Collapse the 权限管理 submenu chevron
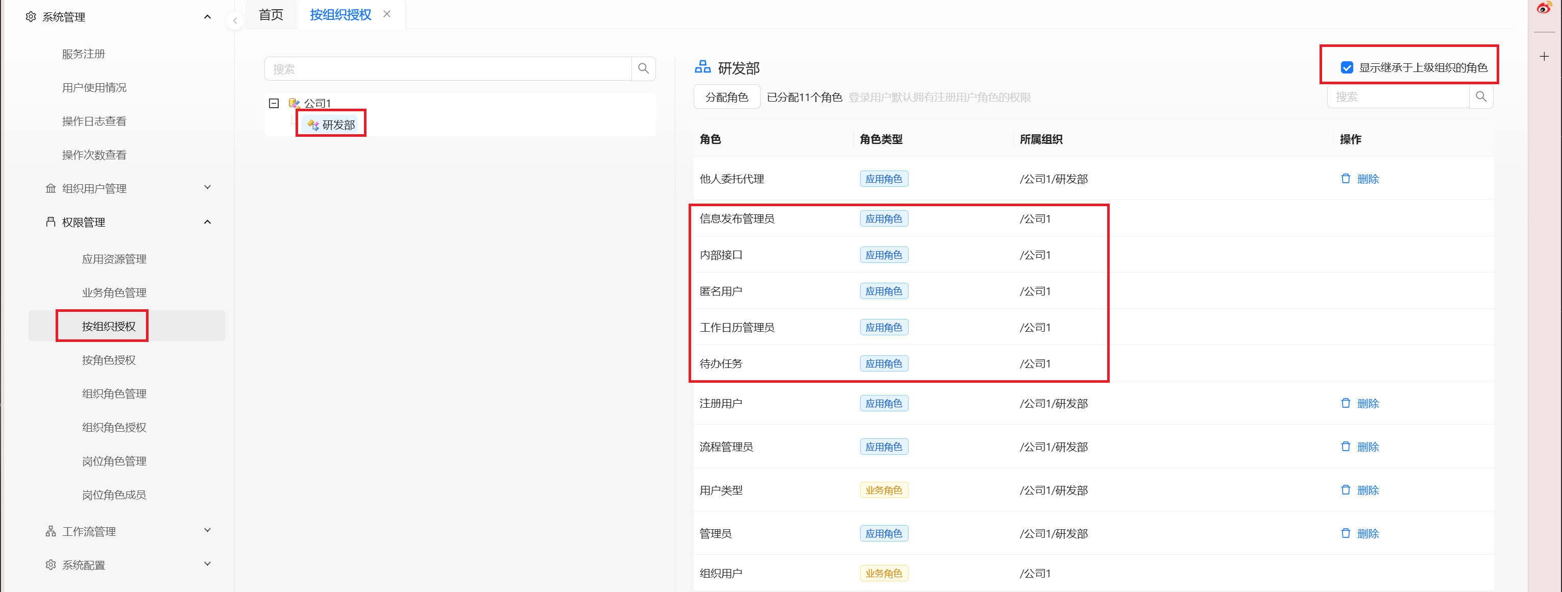1562x592 pixels. point(207,222)
